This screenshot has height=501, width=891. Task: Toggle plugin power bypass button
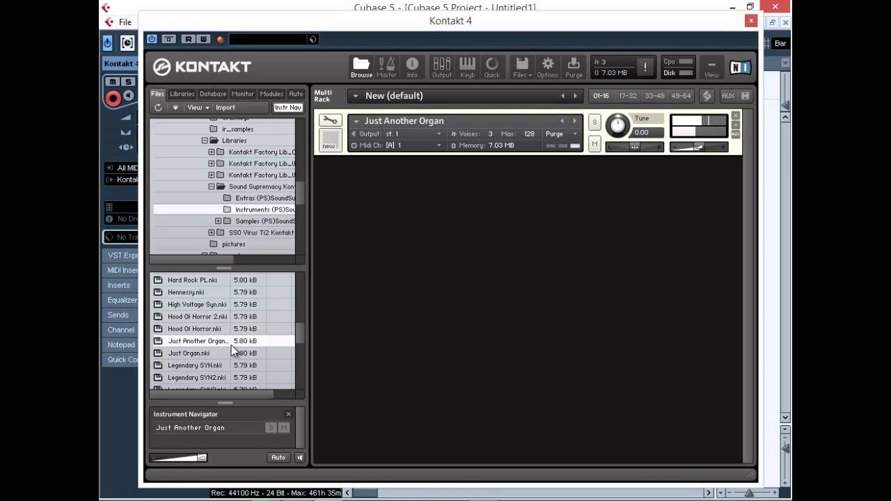click(152, 40)
